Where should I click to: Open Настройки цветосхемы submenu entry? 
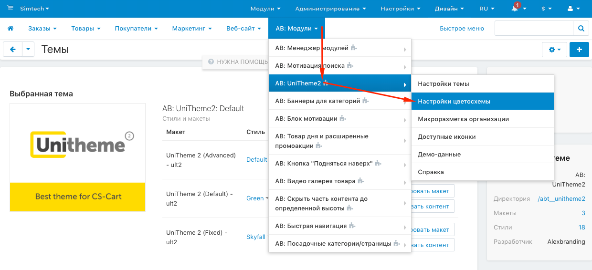pos(483,101)
